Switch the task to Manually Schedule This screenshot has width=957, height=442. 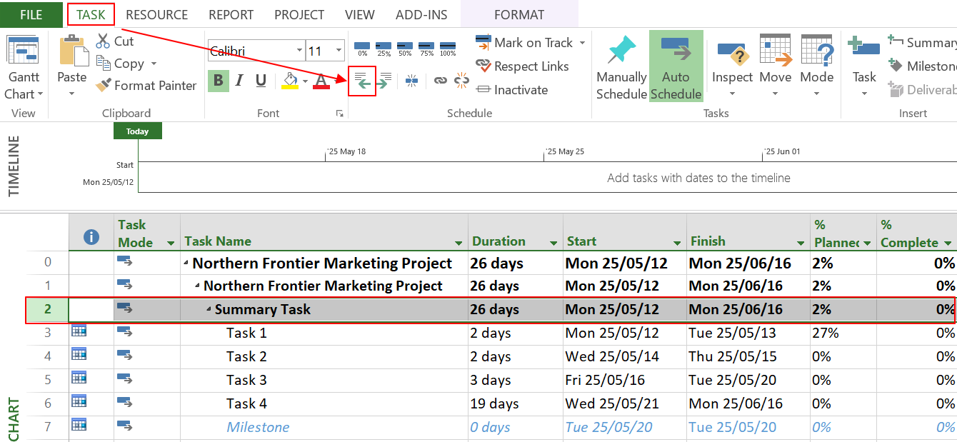pyautogui.click(x=621, y=67)
